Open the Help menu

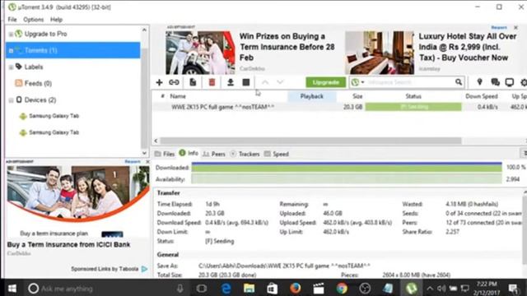click(x=57, y=20)
